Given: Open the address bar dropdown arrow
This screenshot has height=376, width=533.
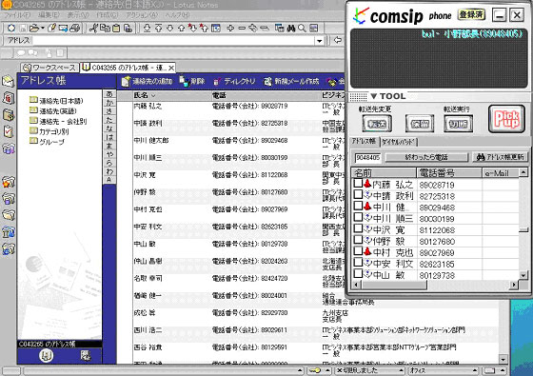Looking at the screenshot, I should coord(319,41).
